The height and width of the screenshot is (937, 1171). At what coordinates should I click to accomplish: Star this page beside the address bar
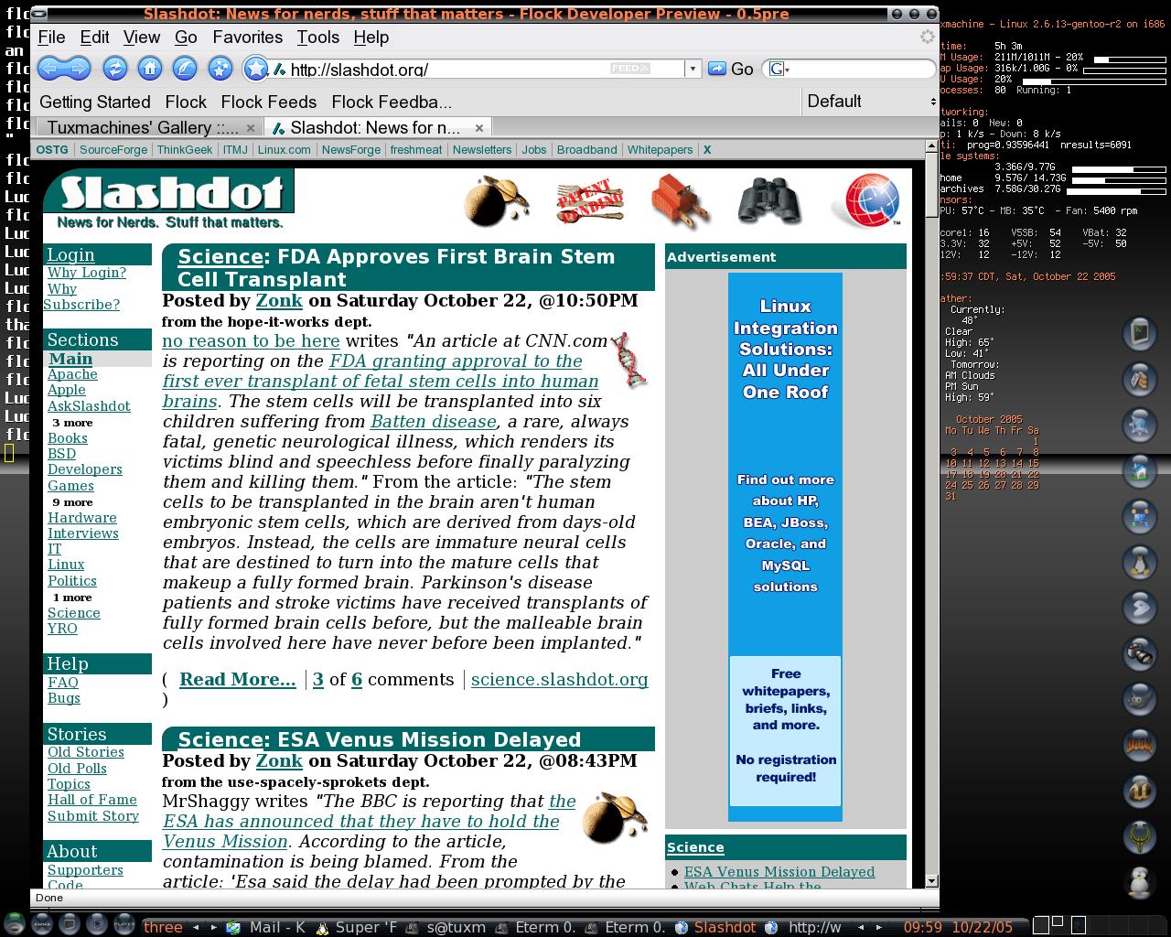pos(256,68)
